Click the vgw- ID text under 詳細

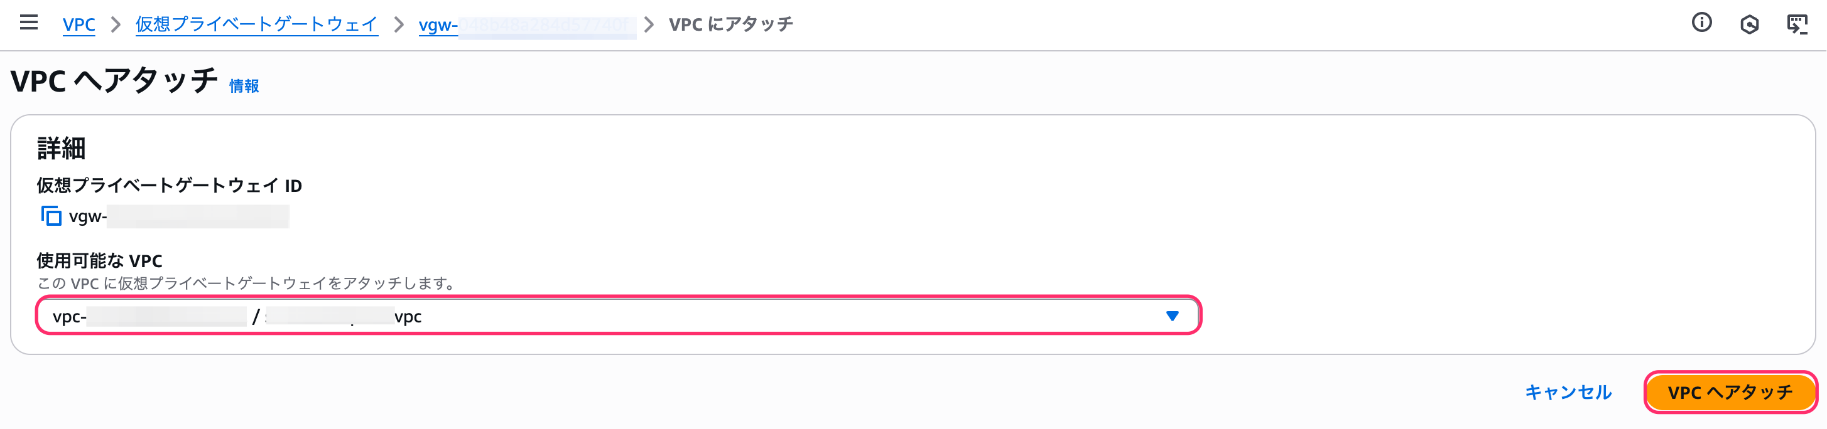pos(179,216)
